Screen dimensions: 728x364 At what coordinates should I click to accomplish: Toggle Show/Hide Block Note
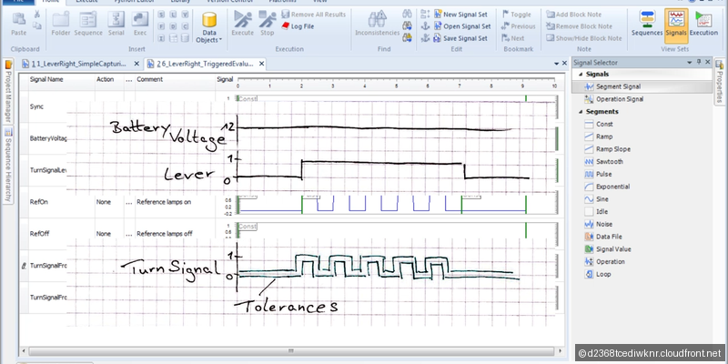click(583, 38)
